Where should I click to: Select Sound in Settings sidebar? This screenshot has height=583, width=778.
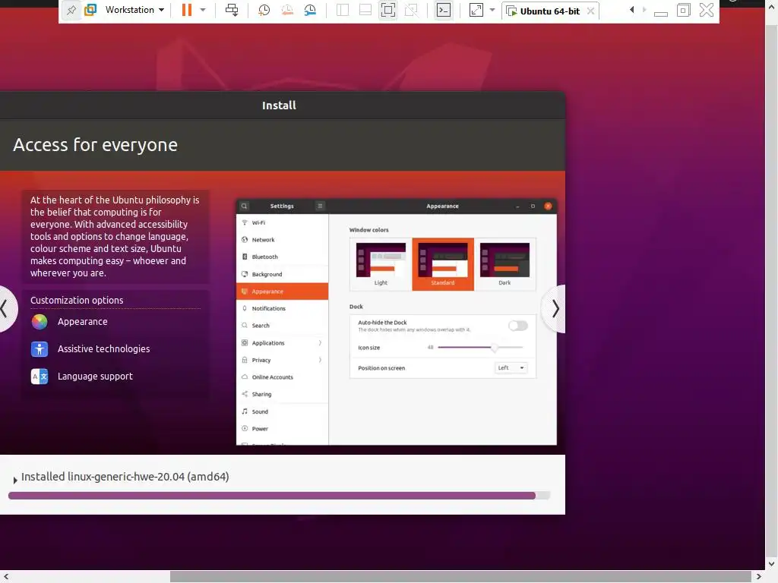[283, 411]
